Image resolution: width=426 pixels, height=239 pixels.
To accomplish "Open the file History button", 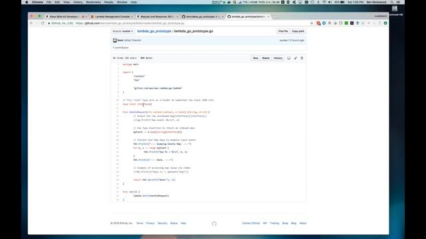I will 278,58.
